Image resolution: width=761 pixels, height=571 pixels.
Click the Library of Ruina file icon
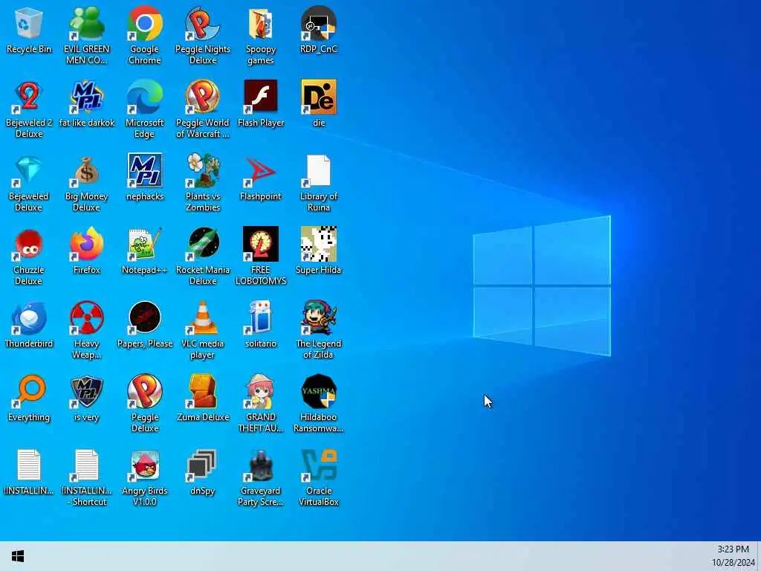318,170
